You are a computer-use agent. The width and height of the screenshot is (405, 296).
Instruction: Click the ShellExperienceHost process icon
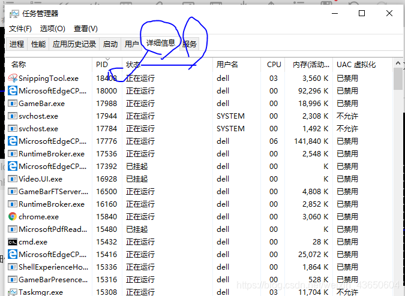(x=13, y=267)
